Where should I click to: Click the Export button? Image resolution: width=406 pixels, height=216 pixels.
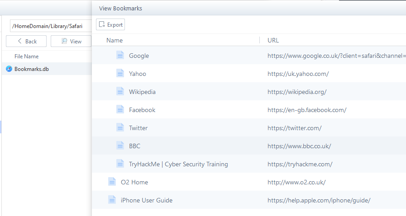[x=110, y=24]
